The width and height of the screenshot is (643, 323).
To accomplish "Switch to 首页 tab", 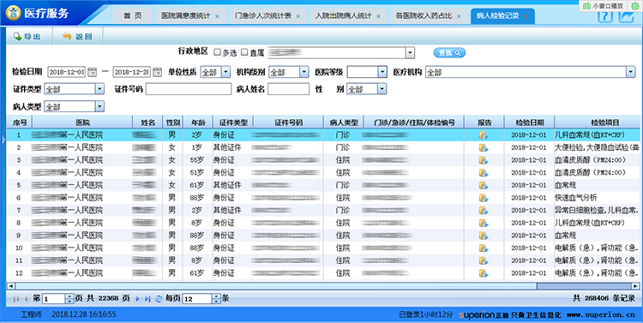I will (133, 16).
